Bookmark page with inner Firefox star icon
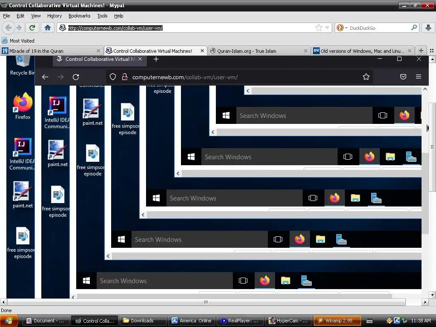Image resolution: width=436 pixels, height=327 pixels. click(x=366, y=77)
